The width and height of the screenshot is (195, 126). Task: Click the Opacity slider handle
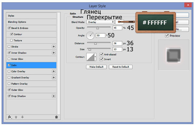point(97,28)
